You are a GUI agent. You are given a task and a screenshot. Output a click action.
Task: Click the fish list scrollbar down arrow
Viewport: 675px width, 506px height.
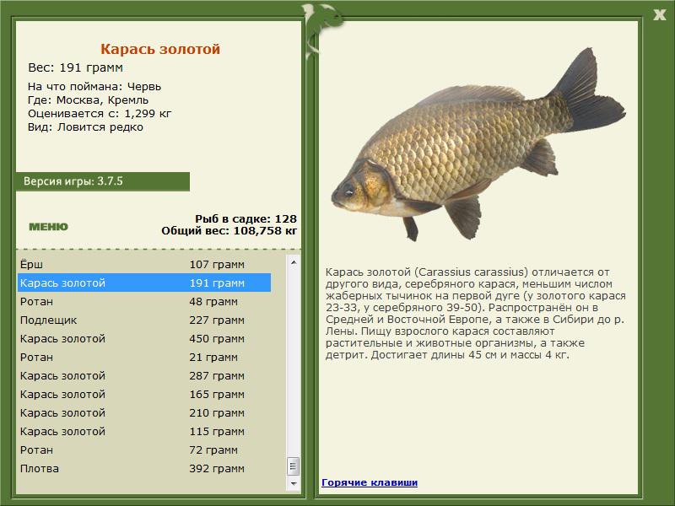294,483
